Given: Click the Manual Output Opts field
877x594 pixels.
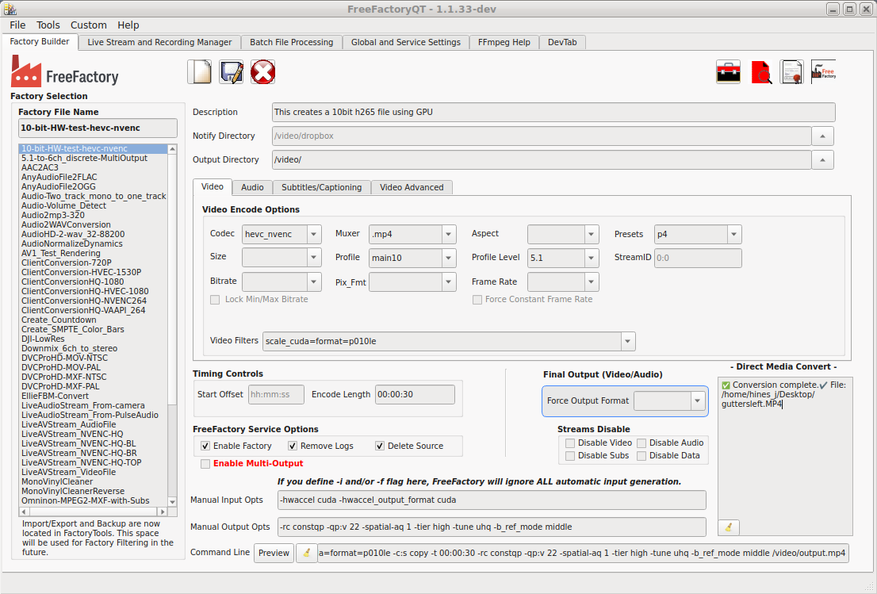Looking at the screenshot, I should tap(492, 527).
